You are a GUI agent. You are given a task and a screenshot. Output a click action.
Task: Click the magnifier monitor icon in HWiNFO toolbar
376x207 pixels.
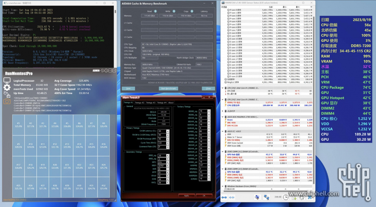coord(257,197)
